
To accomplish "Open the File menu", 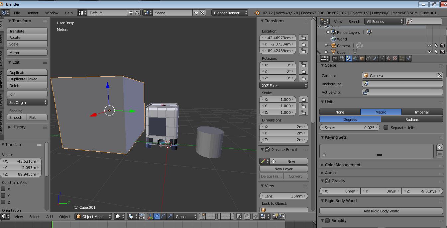I will 17,13.
